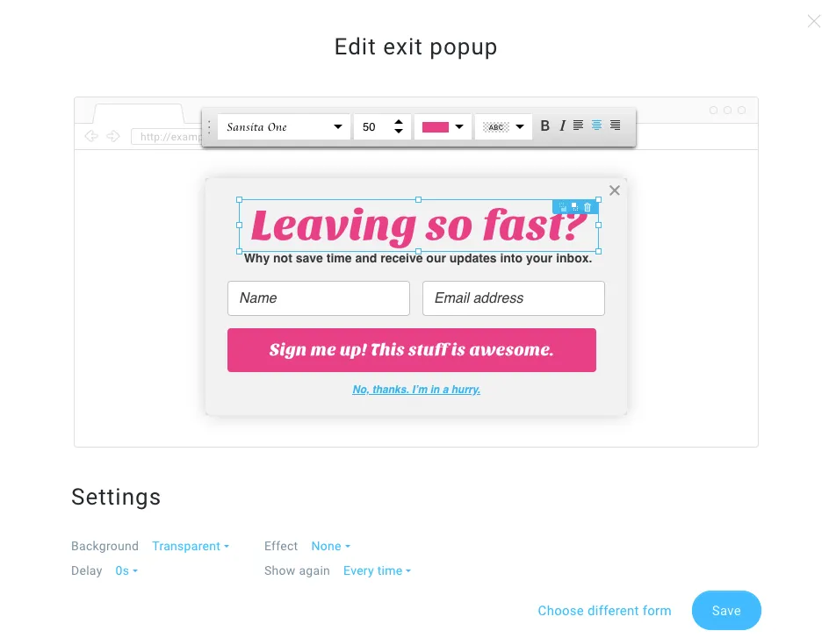This screenshot has width=829, height=638.
Task: Click the browser mockup forward arrow
Action: (113, 136)
